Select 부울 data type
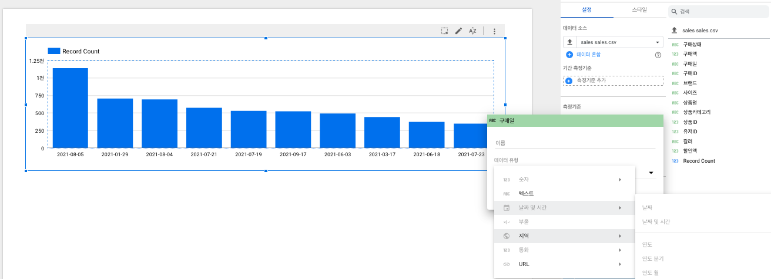Image resolution: width=771 pixels, height=279 pixels. pyautogui.click(x=565, y=222)
